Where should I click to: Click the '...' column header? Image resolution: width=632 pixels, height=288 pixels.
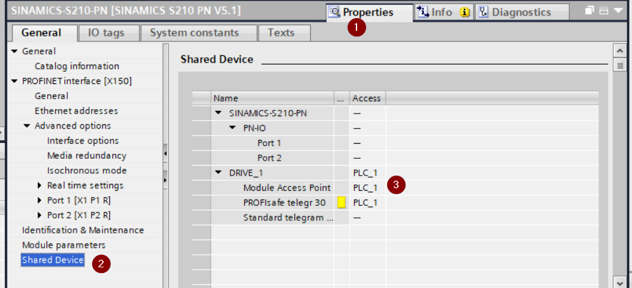342,99
